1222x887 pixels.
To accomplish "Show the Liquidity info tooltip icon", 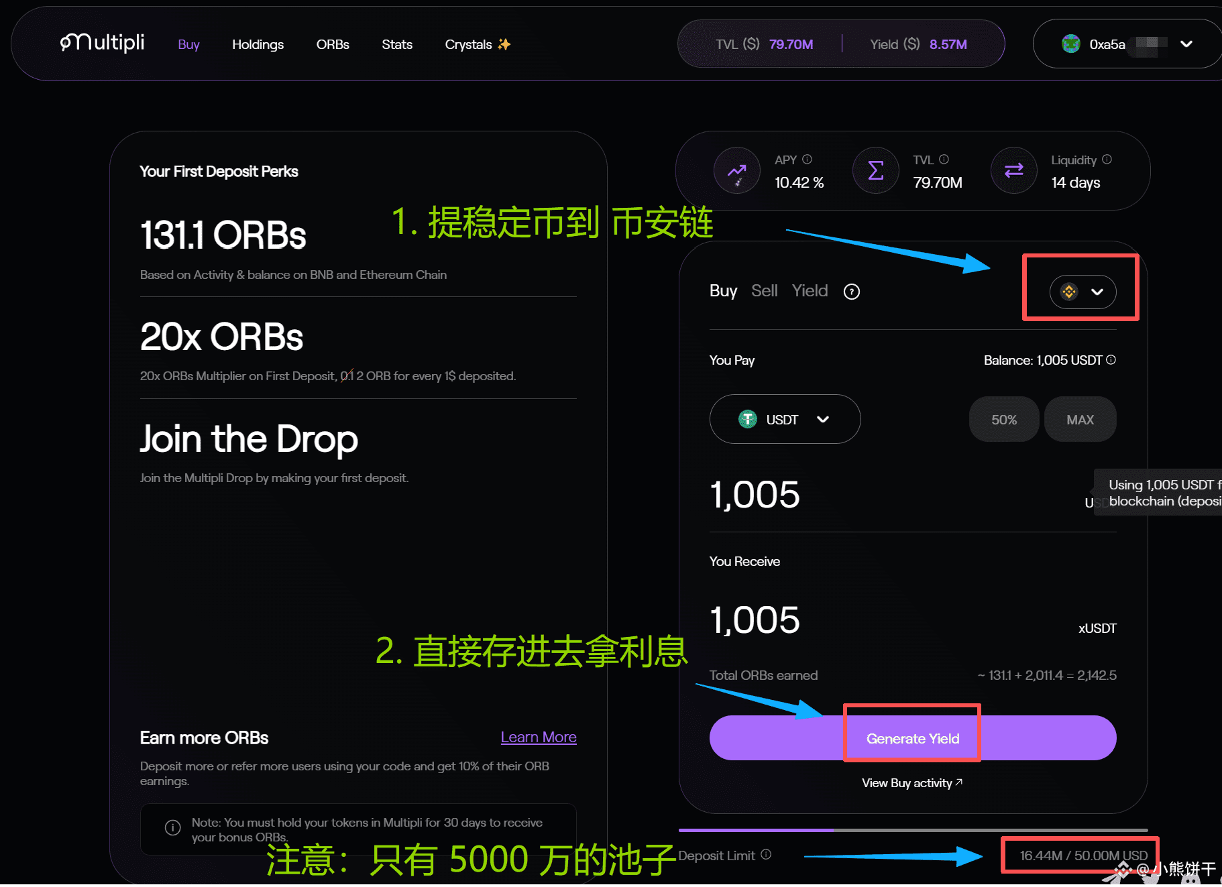I will tap(1107, 160).
